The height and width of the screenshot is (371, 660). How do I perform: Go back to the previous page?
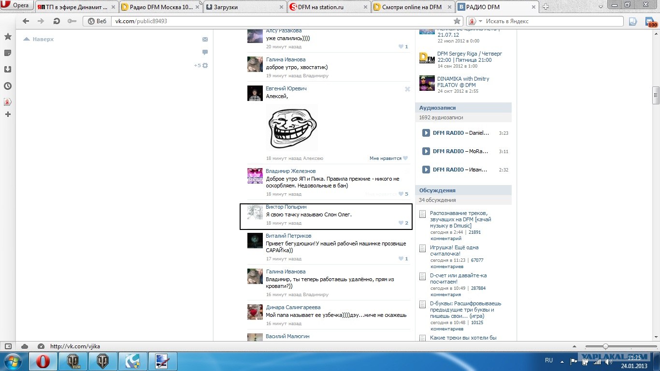[x=26, y=21]
